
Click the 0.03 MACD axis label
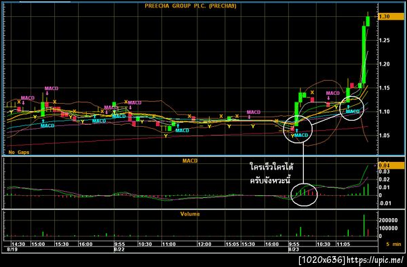(384, 171)
